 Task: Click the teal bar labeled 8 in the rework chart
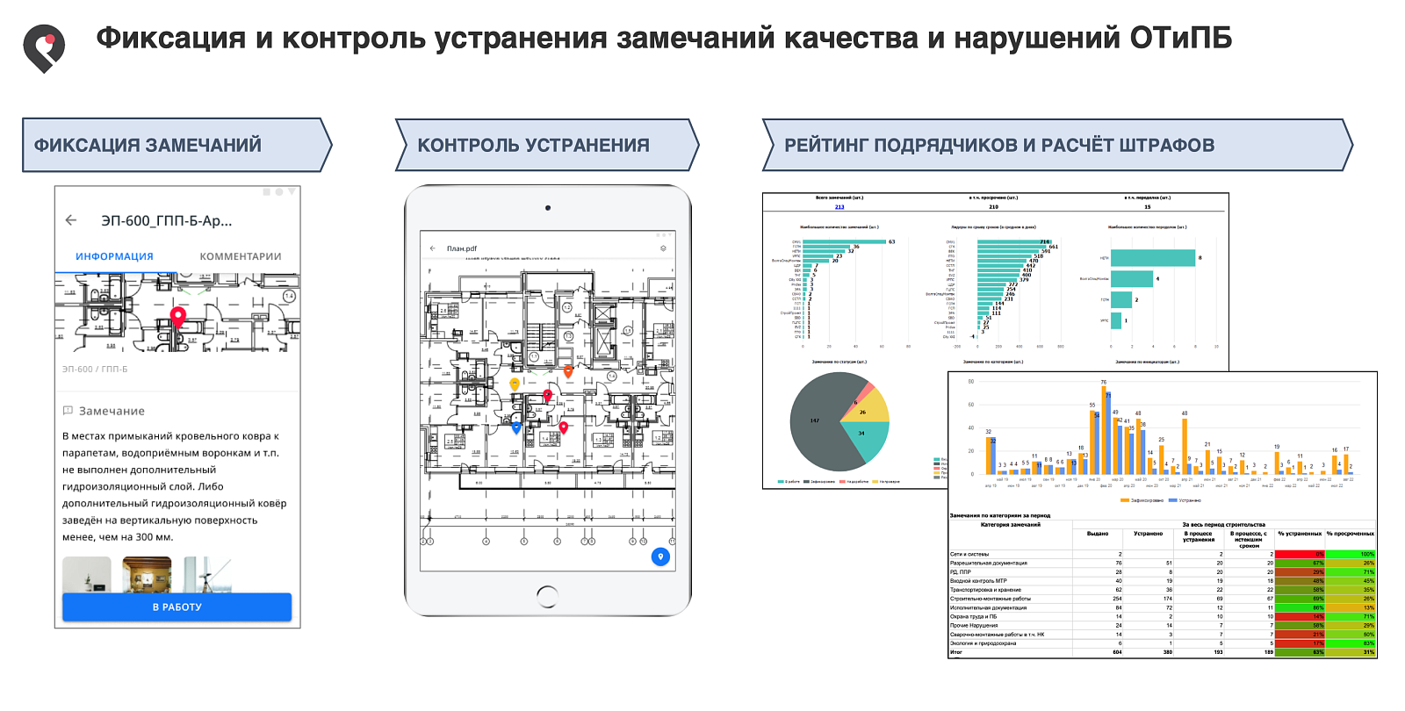(x=1153, y=258)
